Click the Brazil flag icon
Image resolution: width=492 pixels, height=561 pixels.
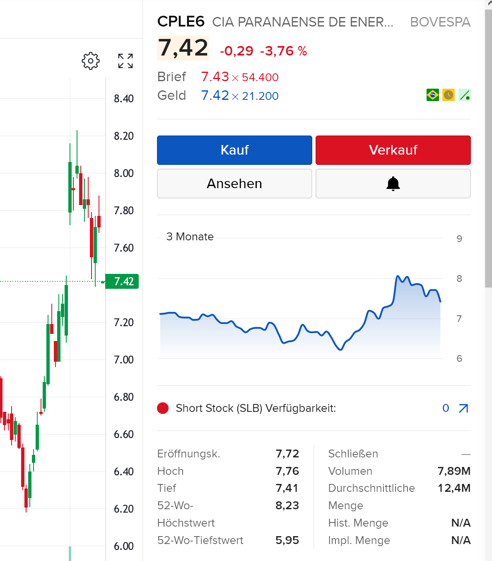[x=433, y=95]
